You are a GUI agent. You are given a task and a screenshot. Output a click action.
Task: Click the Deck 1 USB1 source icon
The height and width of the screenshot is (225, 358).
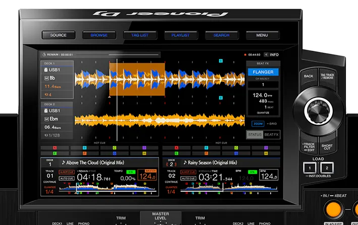point(46,70)
